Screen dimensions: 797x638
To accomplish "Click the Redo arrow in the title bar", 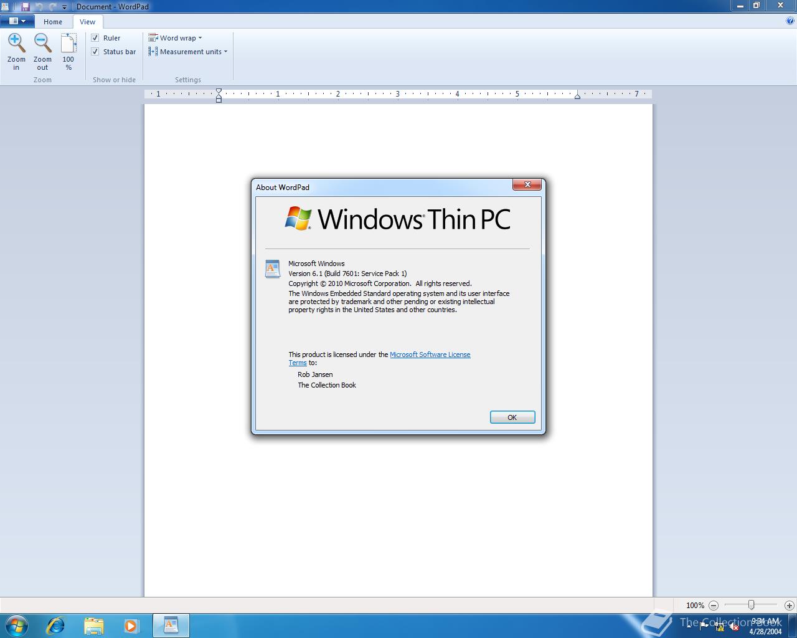I will (52, 6).
